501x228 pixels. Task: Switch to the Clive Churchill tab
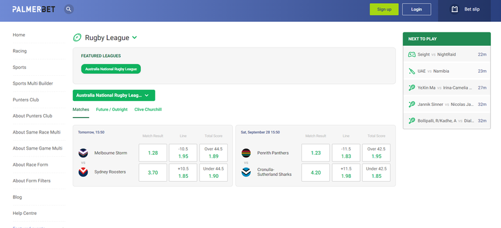(x=148, y=110)
